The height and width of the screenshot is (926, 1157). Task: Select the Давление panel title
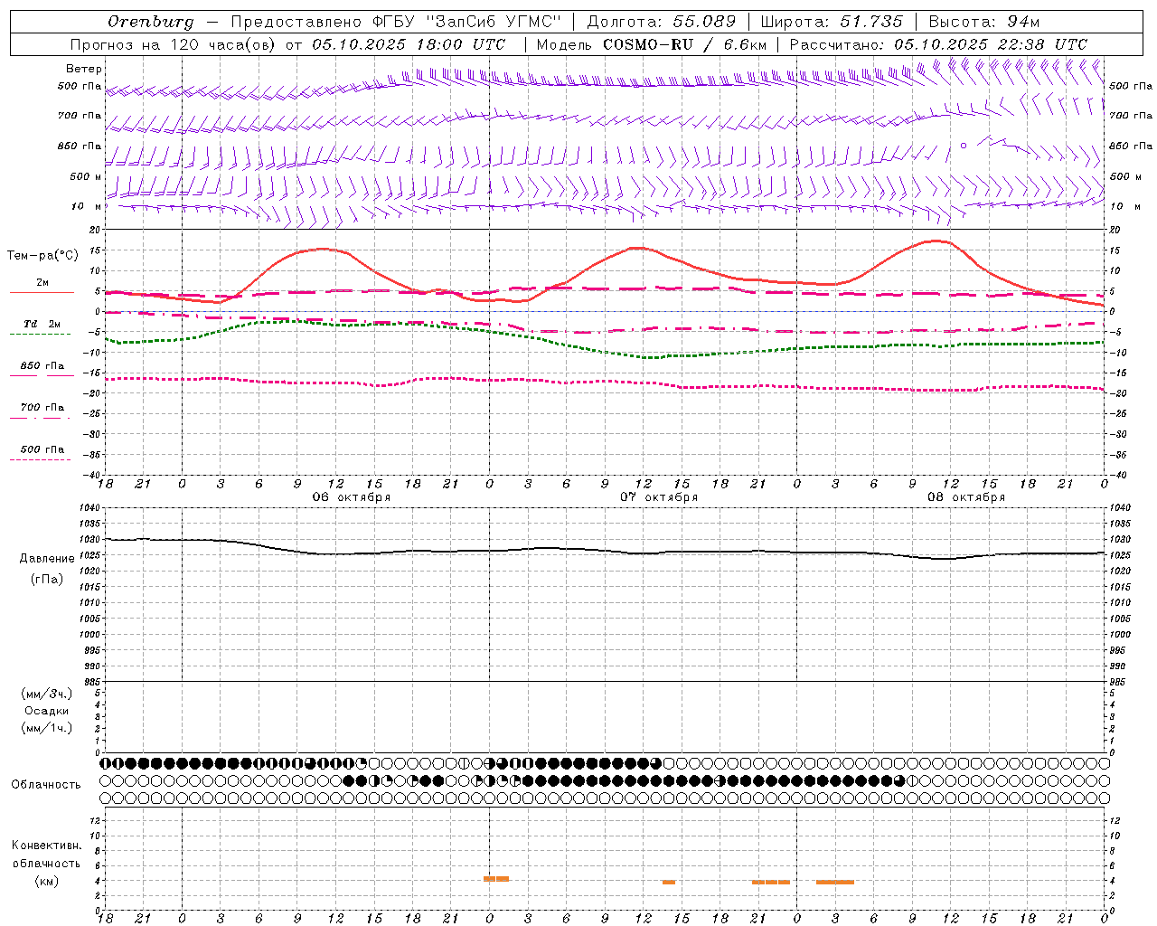(47, 558)
